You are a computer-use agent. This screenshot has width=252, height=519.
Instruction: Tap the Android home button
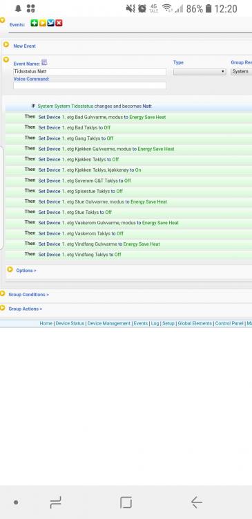[126, 502]
